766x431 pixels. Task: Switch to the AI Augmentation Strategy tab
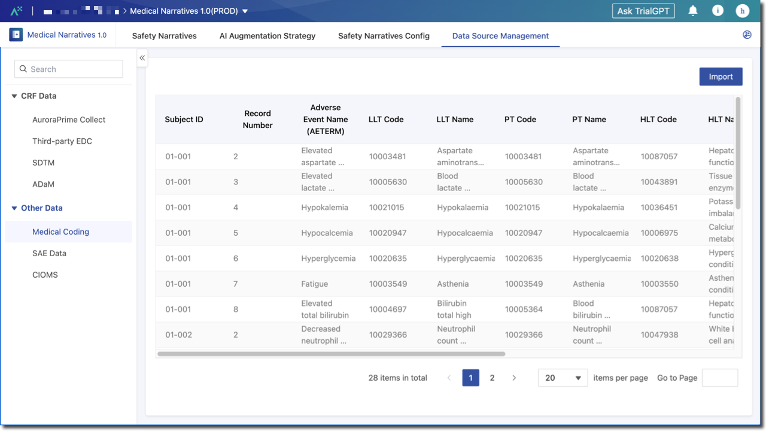pyautogui.click(x=268, y=36)
